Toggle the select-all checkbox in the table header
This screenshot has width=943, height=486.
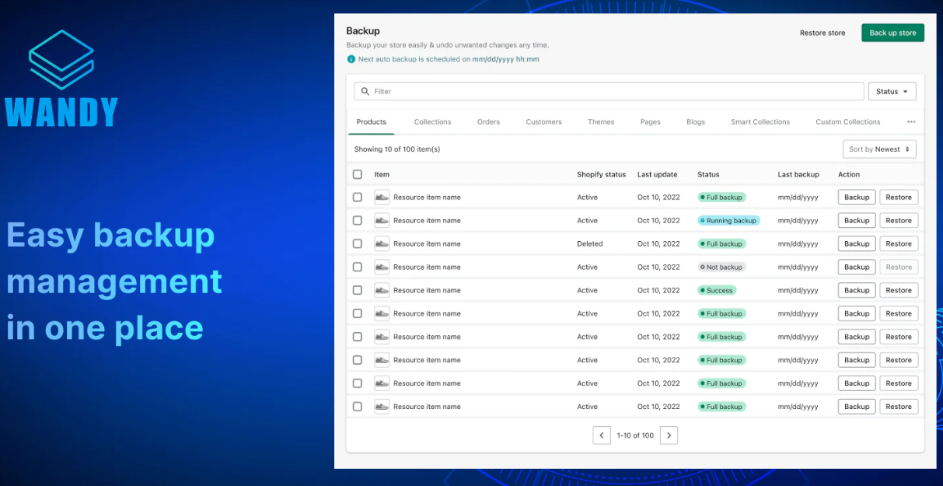[358, 175]
